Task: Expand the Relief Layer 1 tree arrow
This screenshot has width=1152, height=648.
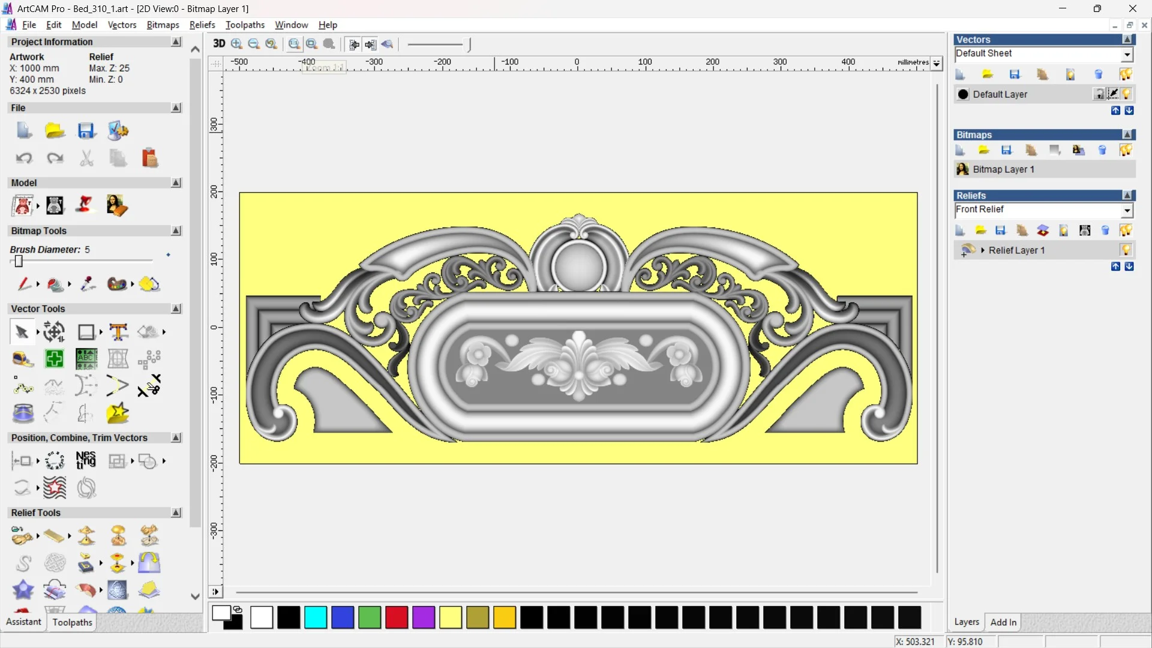Action: tap(983, 250)
